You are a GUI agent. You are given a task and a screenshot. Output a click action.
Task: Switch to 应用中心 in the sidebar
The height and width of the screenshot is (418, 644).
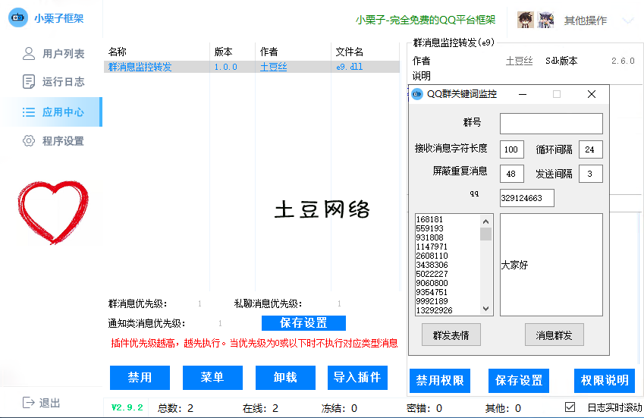tap(51, 112)
